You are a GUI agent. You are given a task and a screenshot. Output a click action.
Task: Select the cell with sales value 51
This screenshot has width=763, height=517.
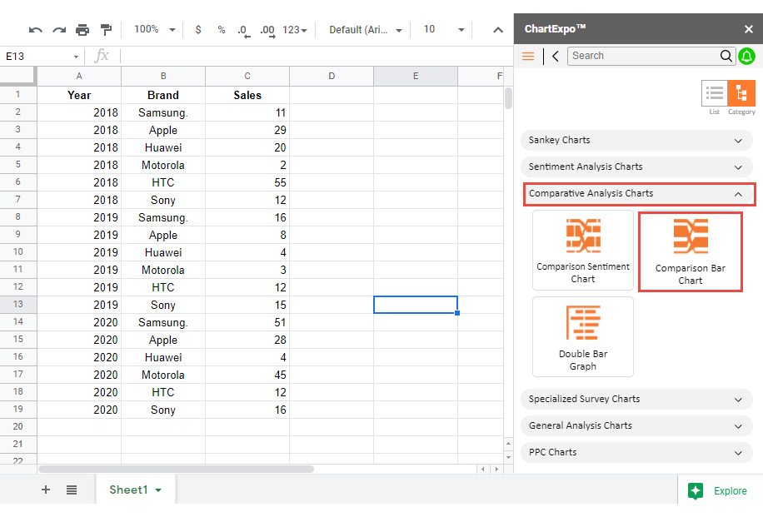tap(247, 322)
